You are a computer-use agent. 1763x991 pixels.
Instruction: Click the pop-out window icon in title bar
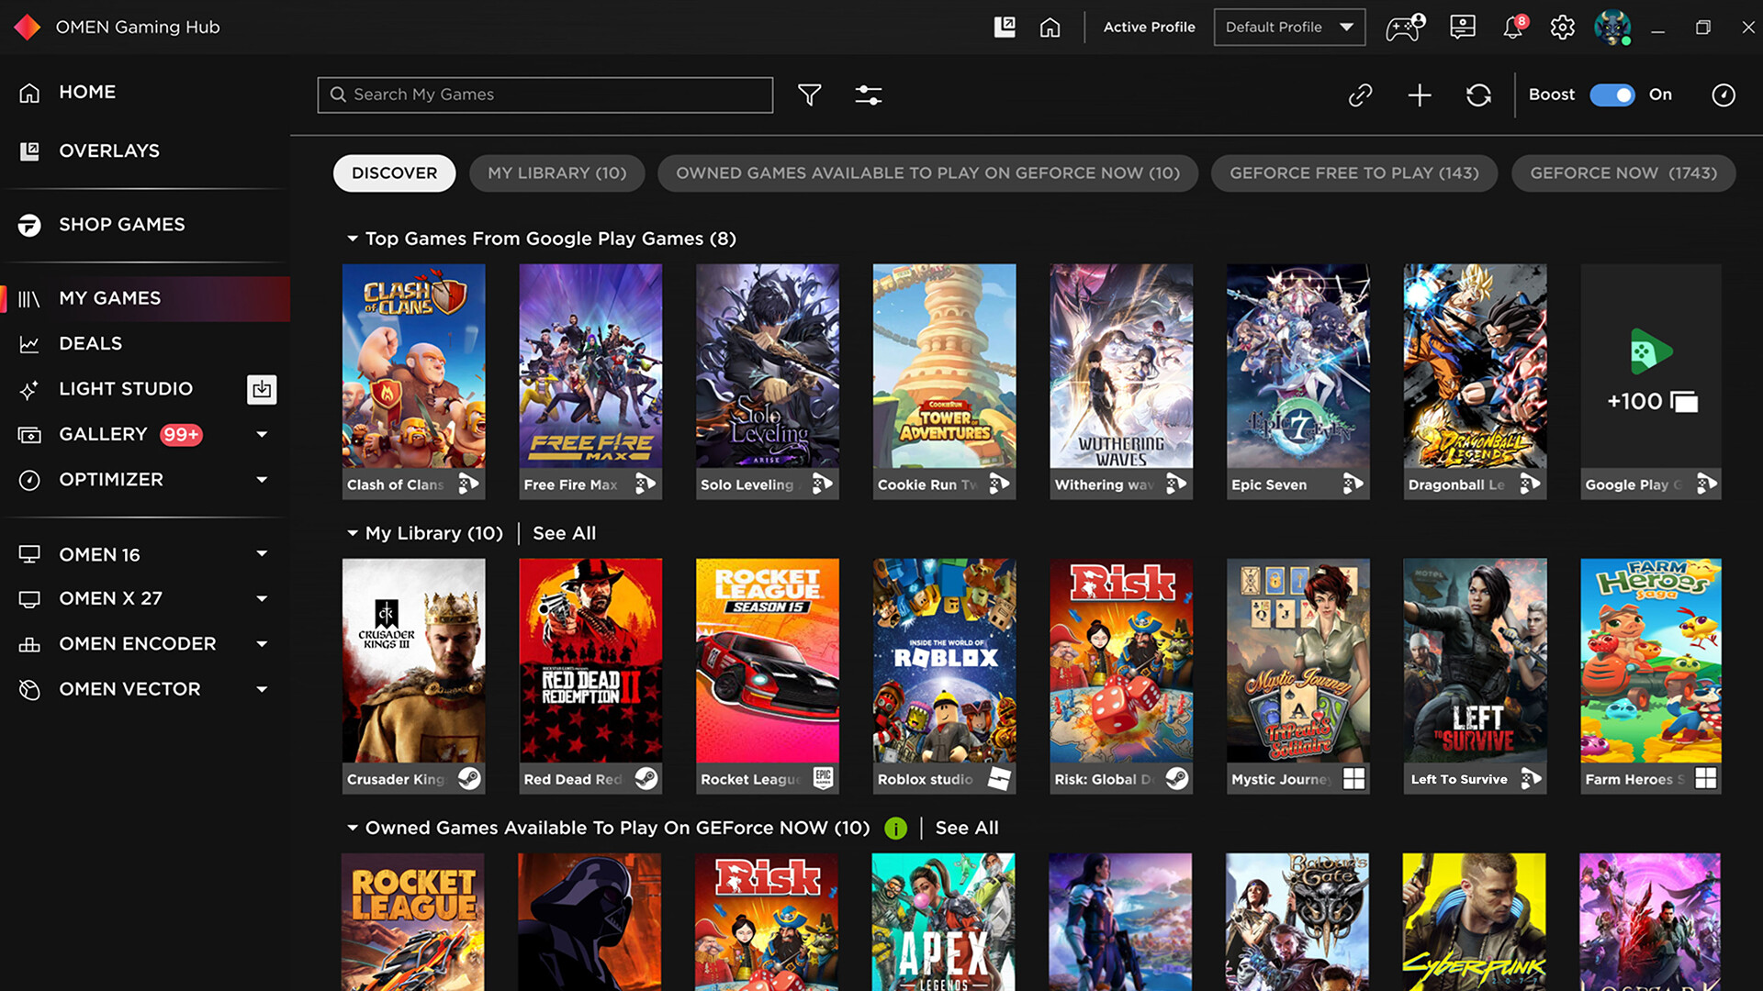click(1005, 28)
